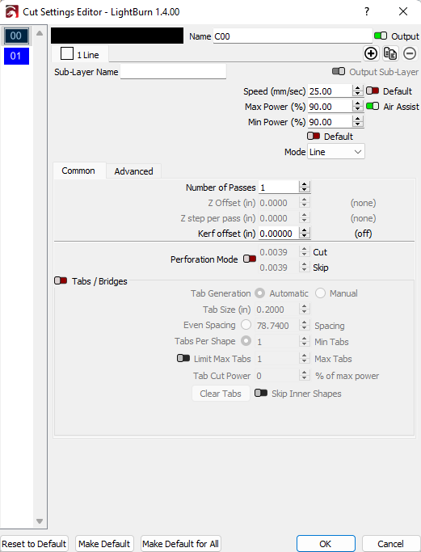Click the Tab Size value field
The width and height of the screenshot is (421, 552).
pyautogui.click(x=277, y=310)
